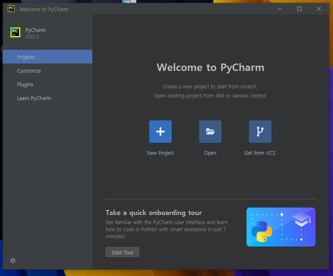Click the Open folder icon

pyautogui.click(x=210, y=132)
